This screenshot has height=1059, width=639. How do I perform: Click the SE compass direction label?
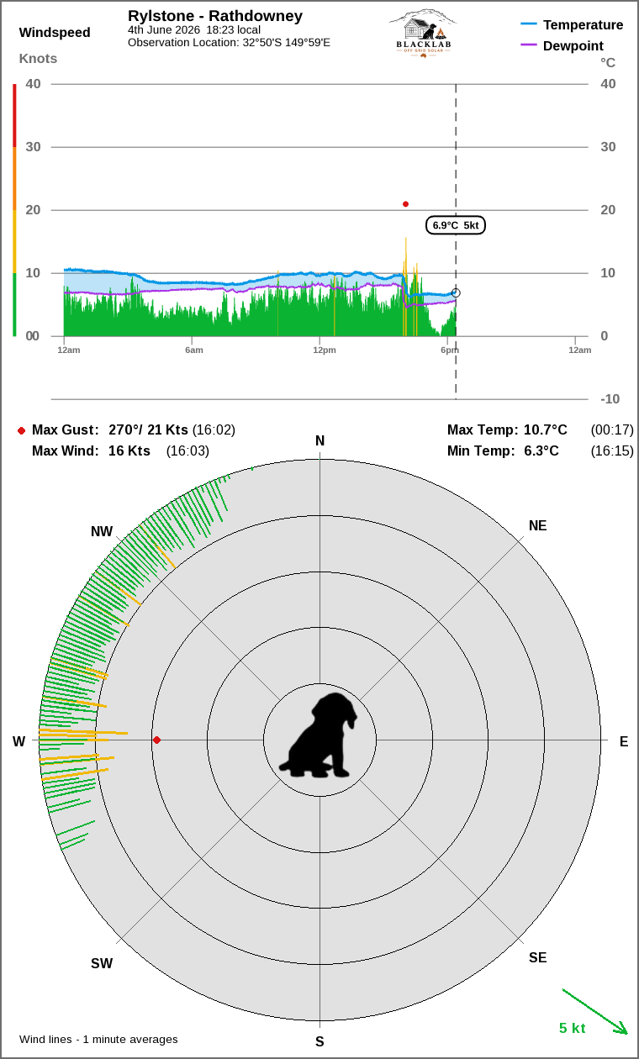538,957
